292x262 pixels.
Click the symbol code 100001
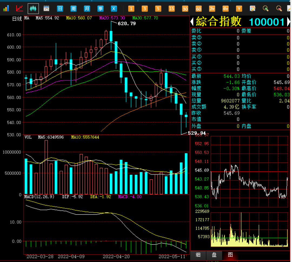click(x=267, y=22)
